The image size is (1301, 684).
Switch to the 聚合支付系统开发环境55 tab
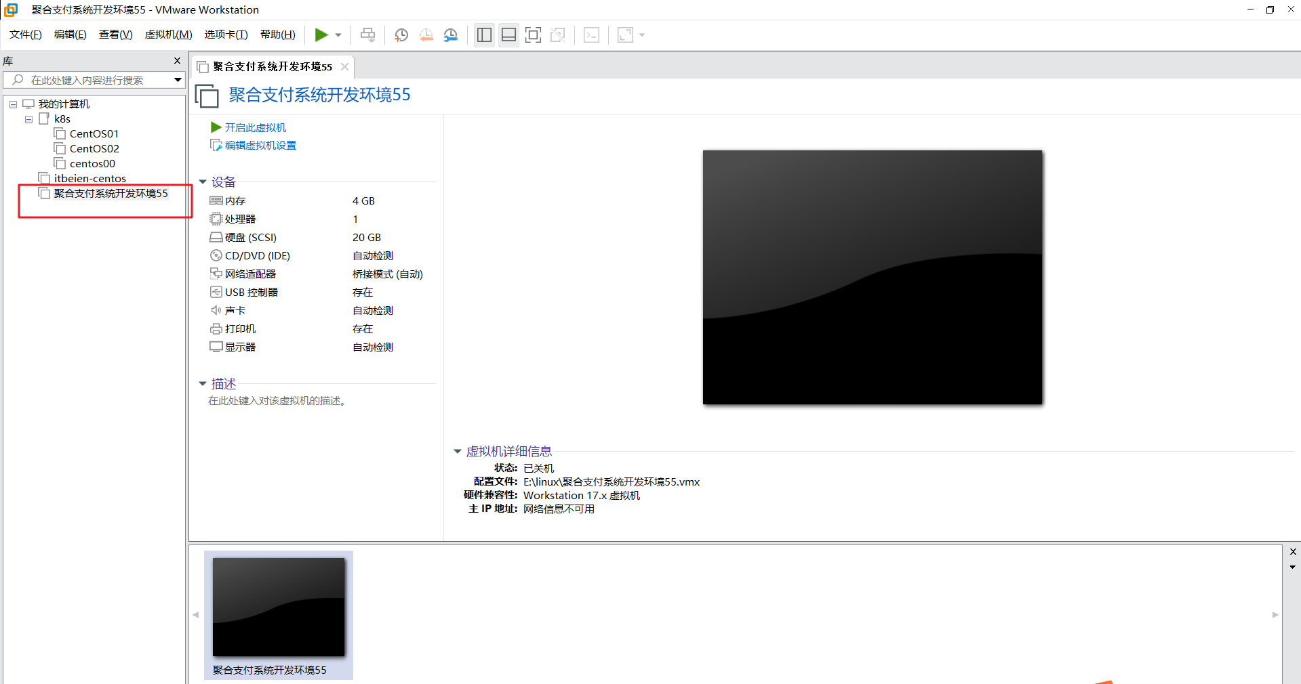pos(272,66)
